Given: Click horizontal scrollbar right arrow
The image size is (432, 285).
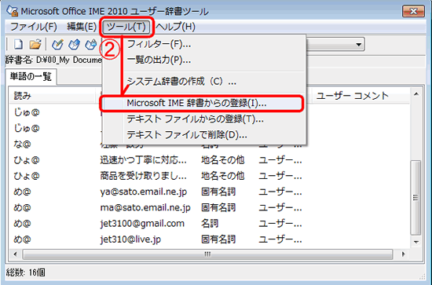Looking at the screenshot, I should [x=404, y=254].
